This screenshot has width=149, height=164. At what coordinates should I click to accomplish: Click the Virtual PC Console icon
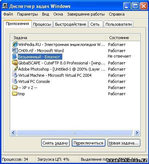click(x=15, y=81)
